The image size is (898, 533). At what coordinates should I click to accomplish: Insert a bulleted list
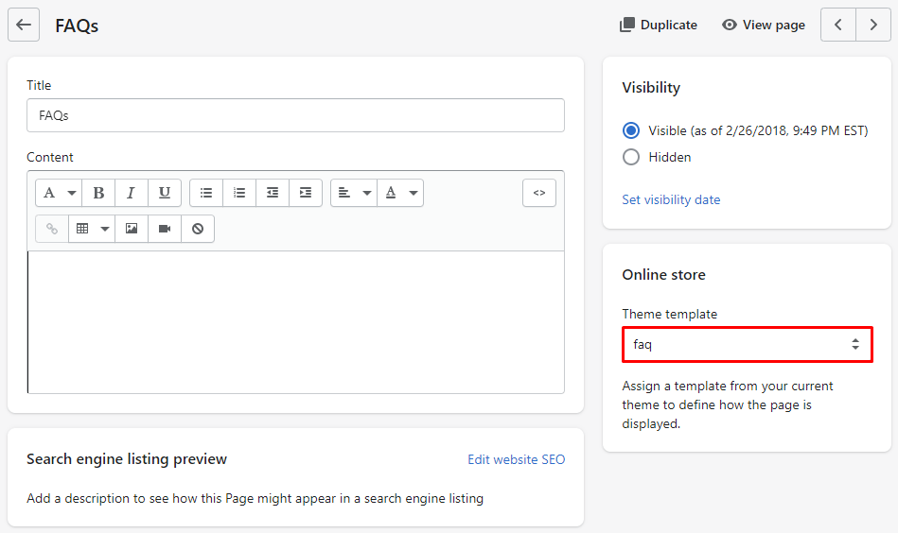(x=206, y=193)
